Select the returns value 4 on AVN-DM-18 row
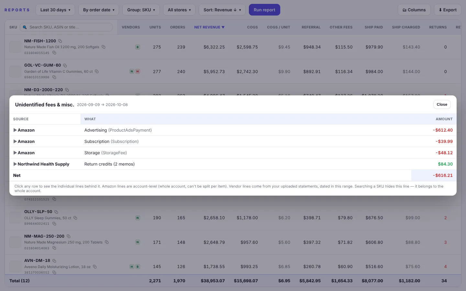Viewport: 466px width, 291px height. tap(445, 267)
